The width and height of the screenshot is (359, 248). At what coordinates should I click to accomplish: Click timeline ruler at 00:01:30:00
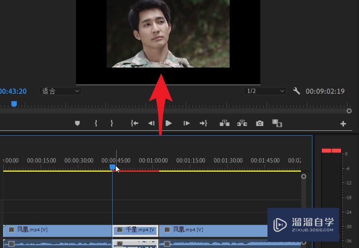228,161
